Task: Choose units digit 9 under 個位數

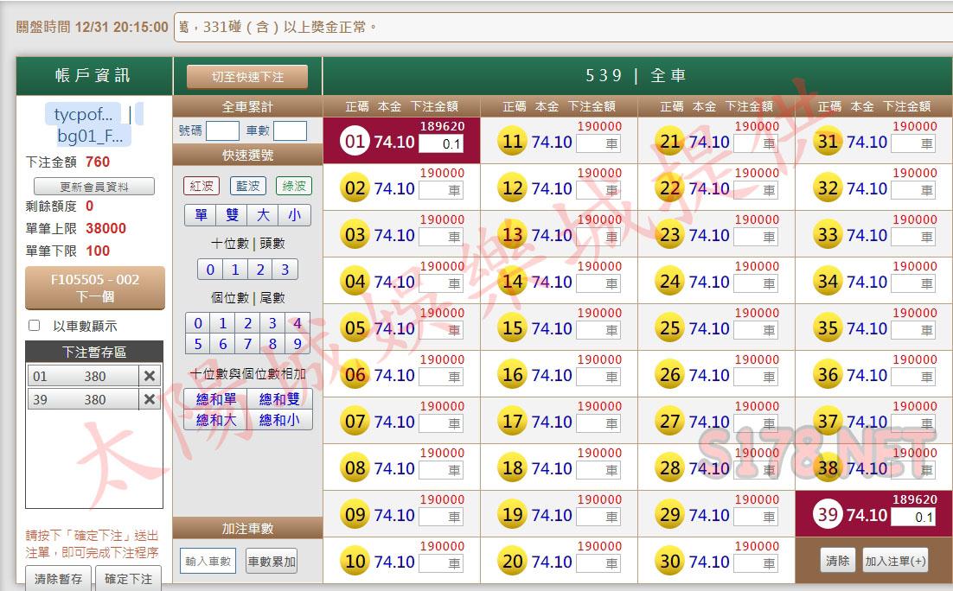Action: tap(297, 344)
